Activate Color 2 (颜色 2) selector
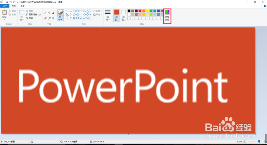 (x=124, y=15)
